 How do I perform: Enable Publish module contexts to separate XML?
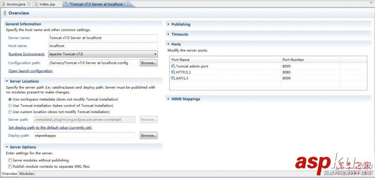click(x=10, y=167)
